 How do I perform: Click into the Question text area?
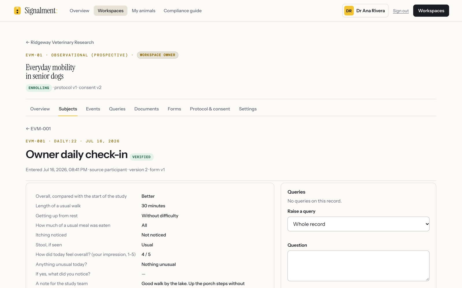[358, 266]
